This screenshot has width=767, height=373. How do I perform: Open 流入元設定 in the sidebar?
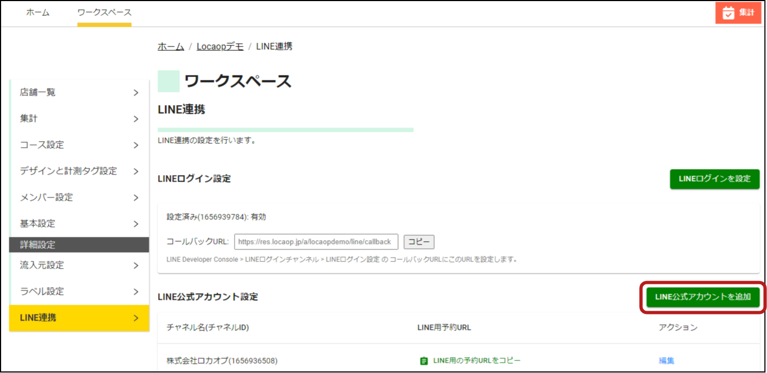tap(79, 265)
